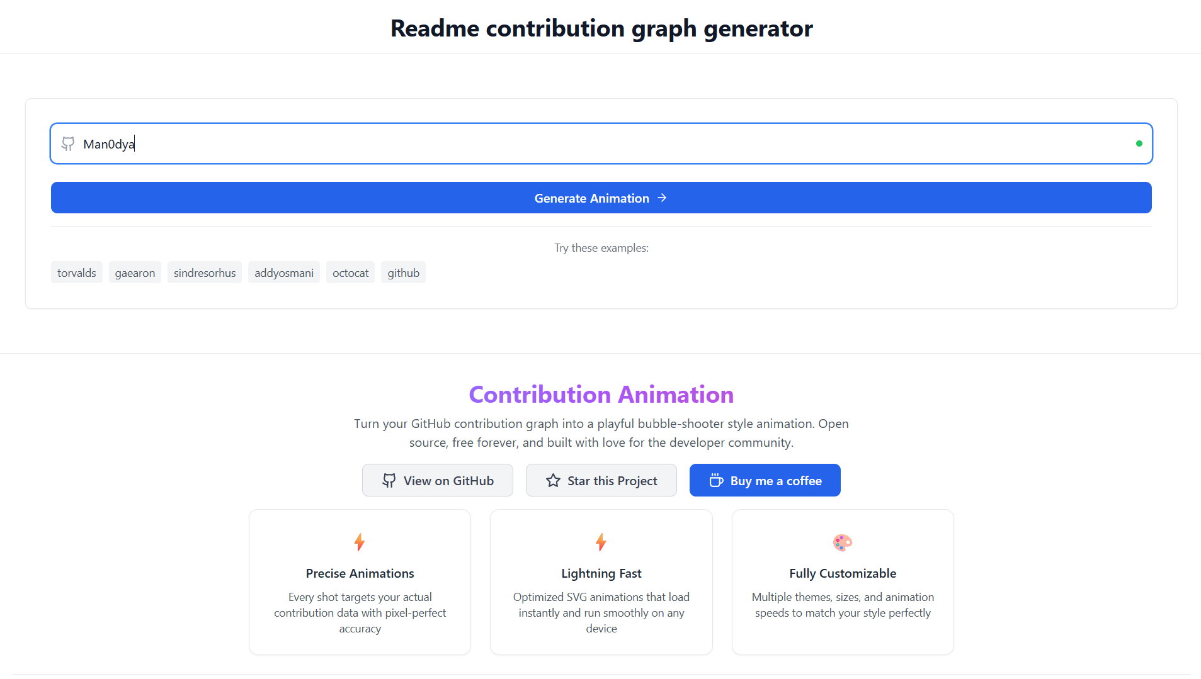Click the coffee cup icon on Buy me a coffee
1201x679 pixels.
click(716, 480)
